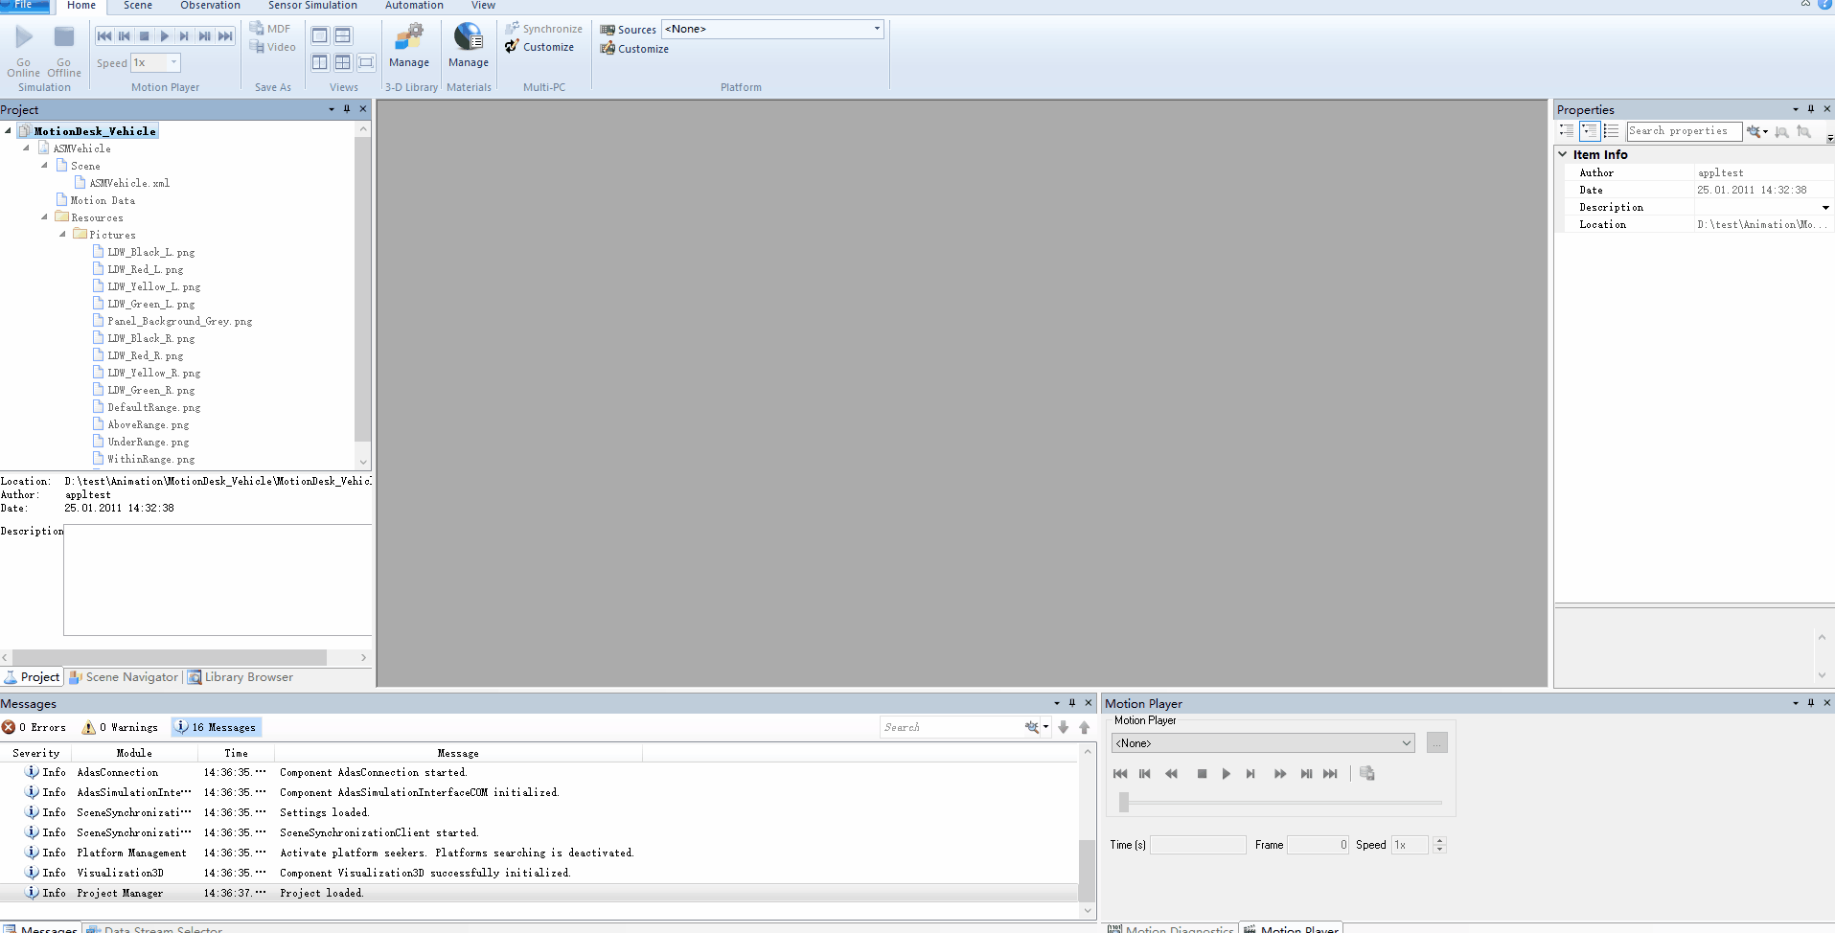The width and height of the screenshot is (1835, 933).
Task: Switch to the Observation ribbon tab
Action: coord(210,6)
